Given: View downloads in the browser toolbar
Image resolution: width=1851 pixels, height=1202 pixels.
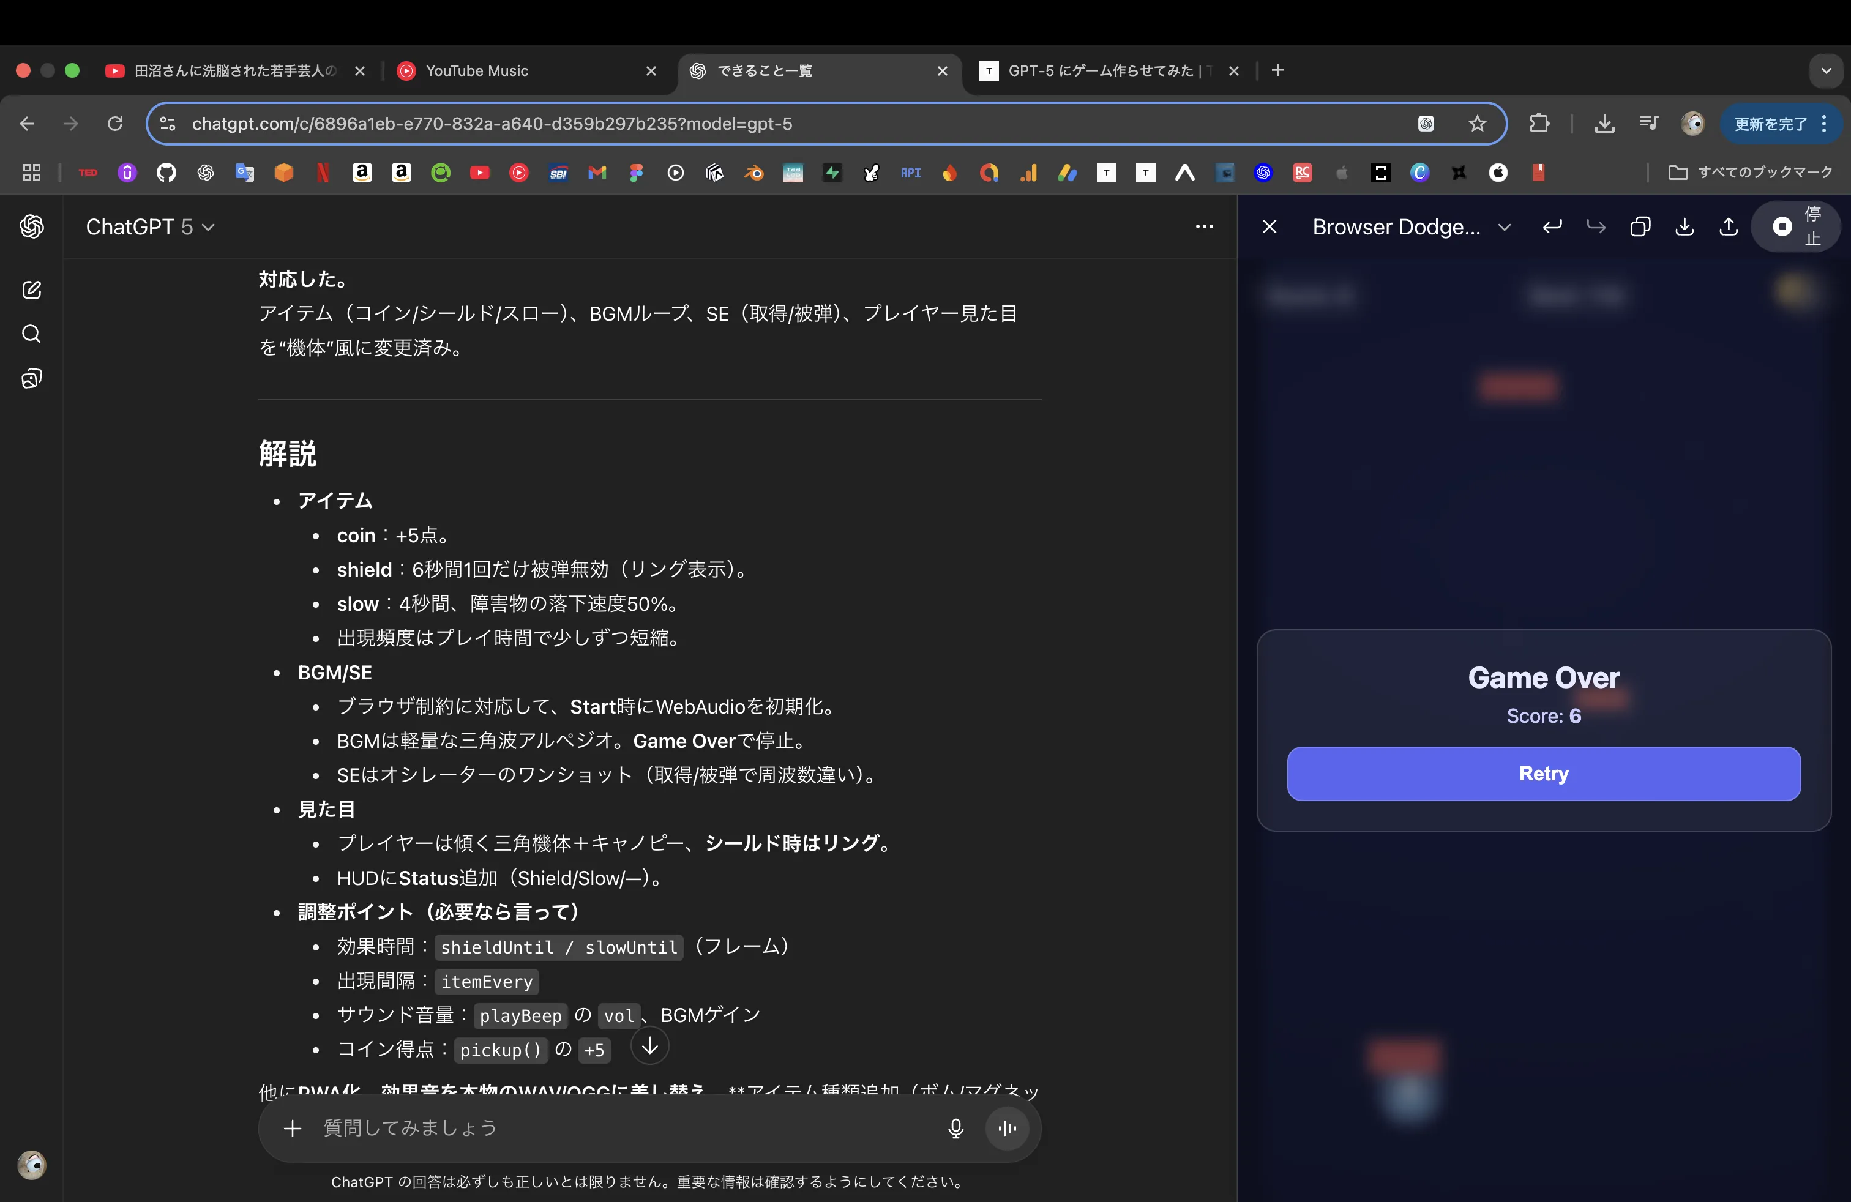Looking at the screenshot, I should [1604, 123].
